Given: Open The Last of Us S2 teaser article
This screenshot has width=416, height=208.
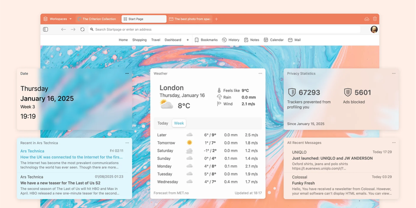Looking at the screenshot, I should tap(60, 183).
